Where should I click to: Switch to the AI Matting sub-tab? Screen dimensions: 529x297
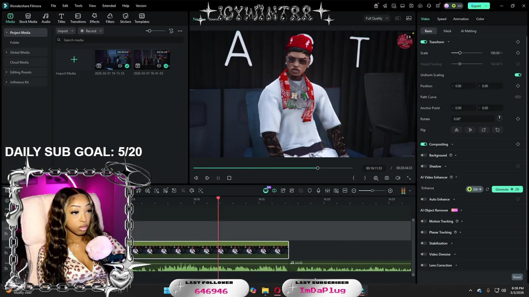(468, 31)
